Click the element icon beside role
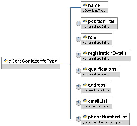 point(85,37)
